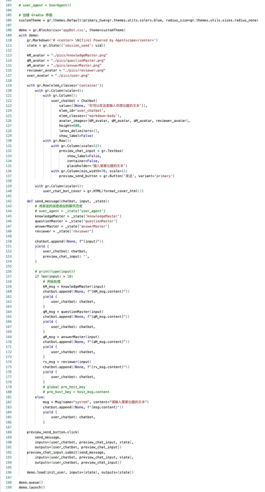Click the 'def send_message(chatbot, input, _state):' line
This screenshot has width=265, height=492.
[x=68, y=201]
